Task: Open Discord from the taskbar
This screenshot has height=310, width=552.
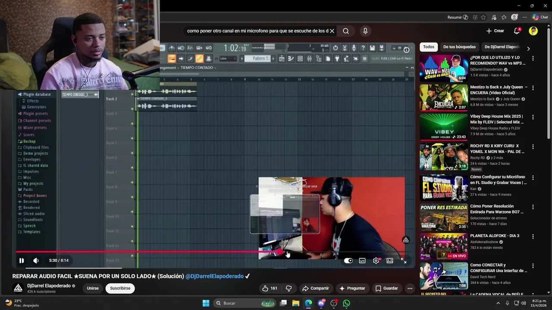Action: pyautogui.click(x=321, y=303)
